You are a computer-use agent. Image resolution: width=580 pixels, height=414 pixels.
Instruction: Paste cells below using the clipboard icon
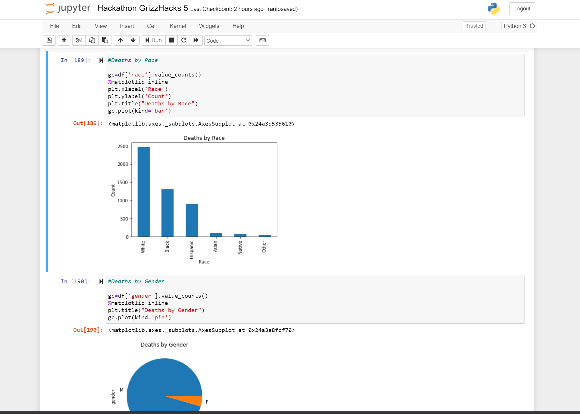pyautogui.click(x=105, y=40)
